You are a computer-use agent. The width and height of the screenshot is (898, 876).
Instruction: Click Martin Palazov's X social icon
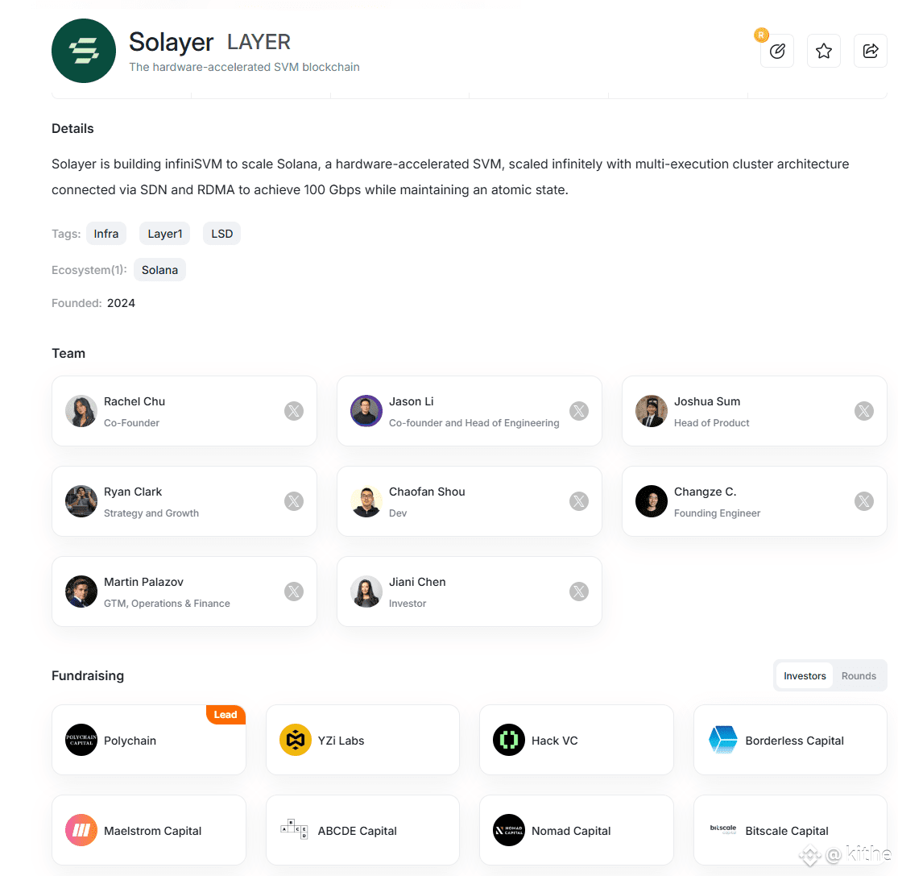point(294,592)
